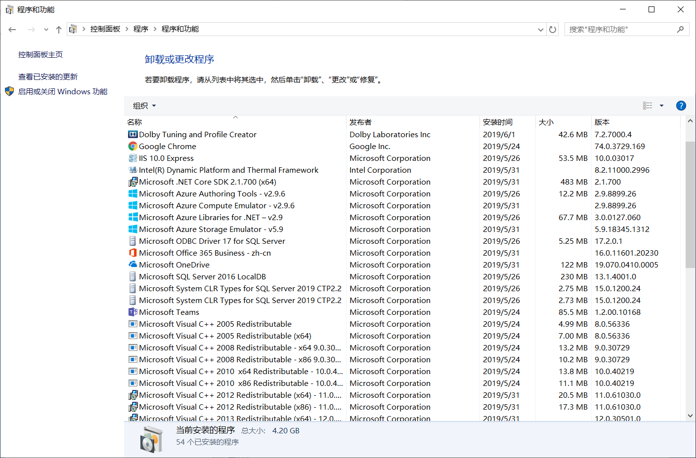Click Azure Libraries for .NET logo icon
The image size is (696, 458).
coord(132,217)
